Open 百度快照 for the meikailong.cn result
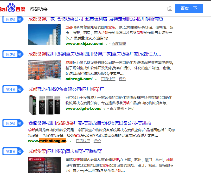This screenshot has width=211, height=173. [x=83, y=141]
